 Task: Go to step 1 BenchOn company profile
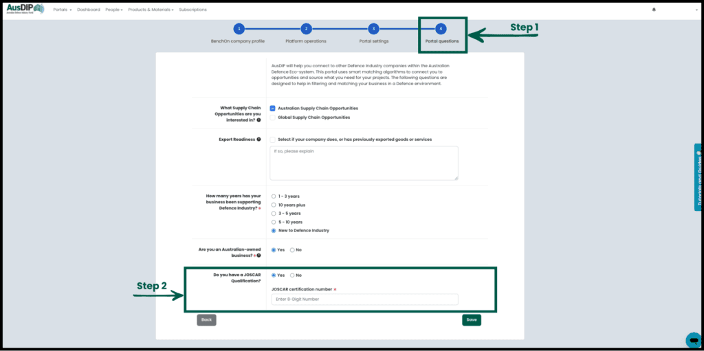pos(238,29)
